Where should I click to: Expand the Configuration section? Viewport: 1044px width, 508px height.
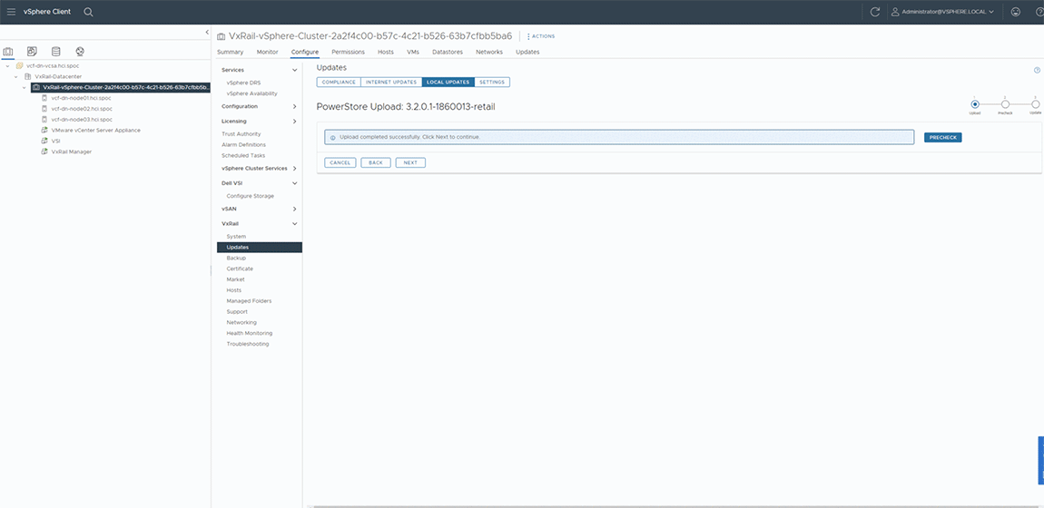click(294, 106)
